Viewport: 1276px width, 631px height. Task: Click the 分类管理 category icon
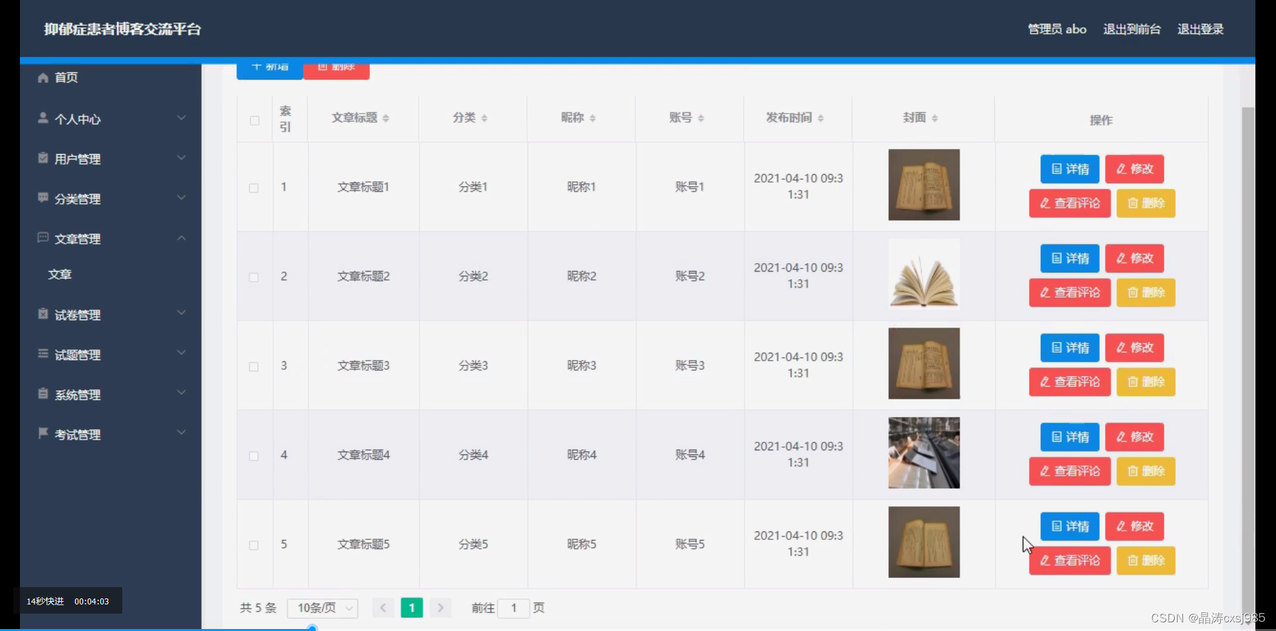(x=42, y=198)
